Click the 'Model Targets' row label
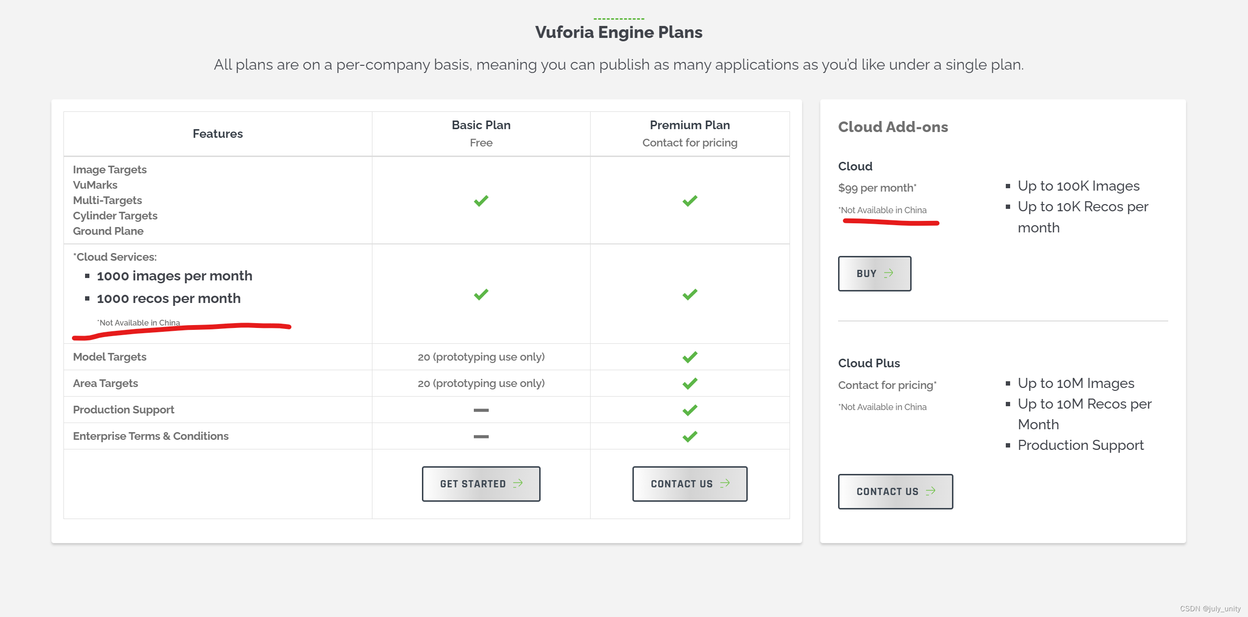The height and width of the screenshot is (617, 1248). click(110, 357)
